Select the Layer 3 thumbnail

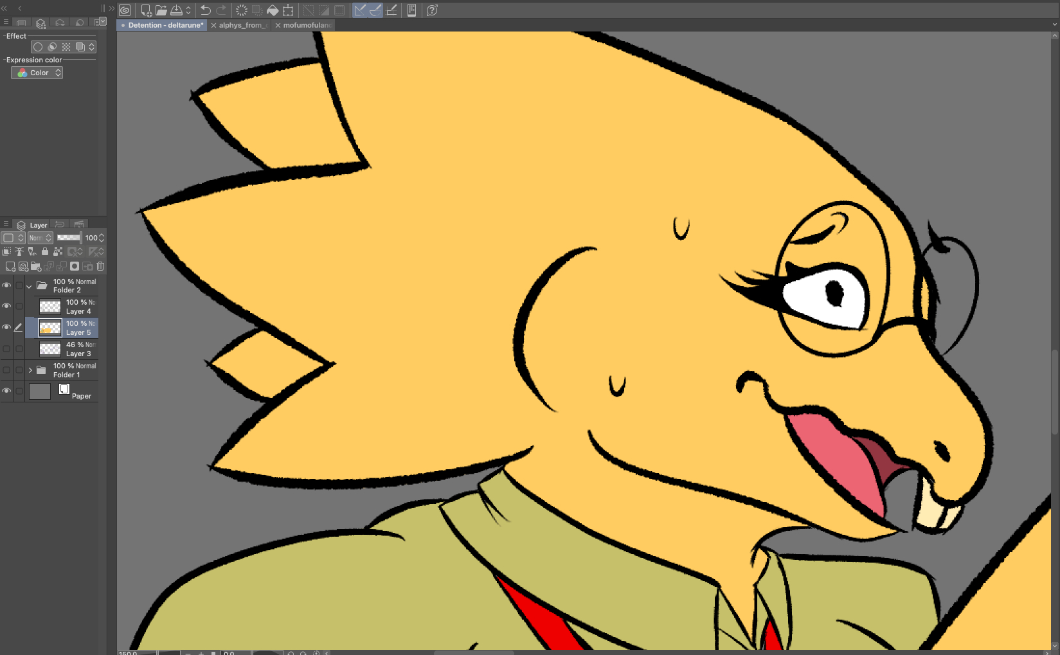pyautogui.click(x=50, y=349)
